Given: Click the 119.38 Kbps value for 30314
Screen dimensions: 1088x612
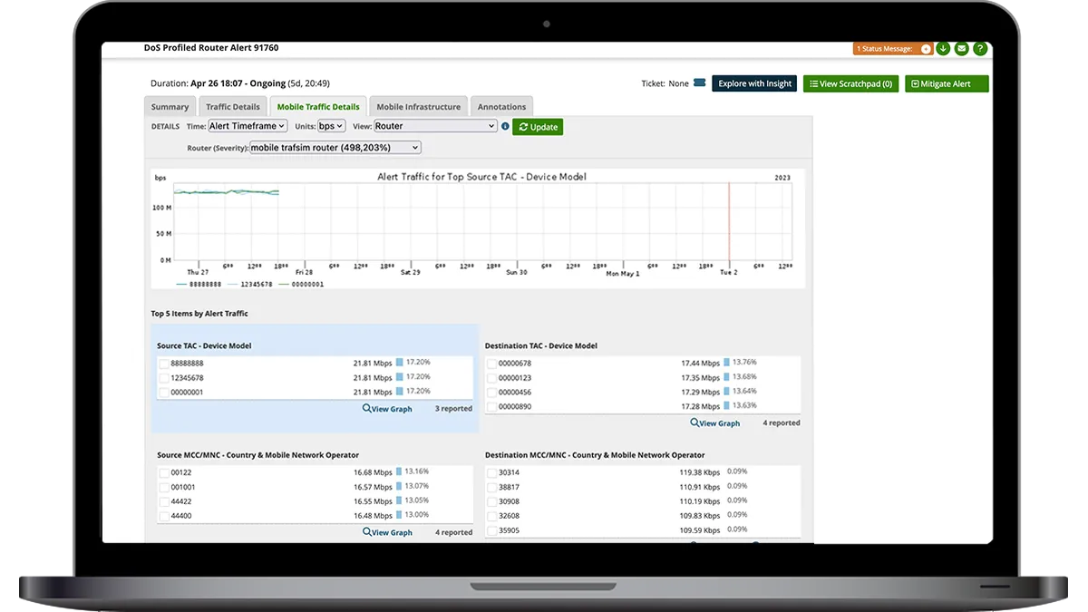Looking at the screenshot, I should click(x=700, y=472).
